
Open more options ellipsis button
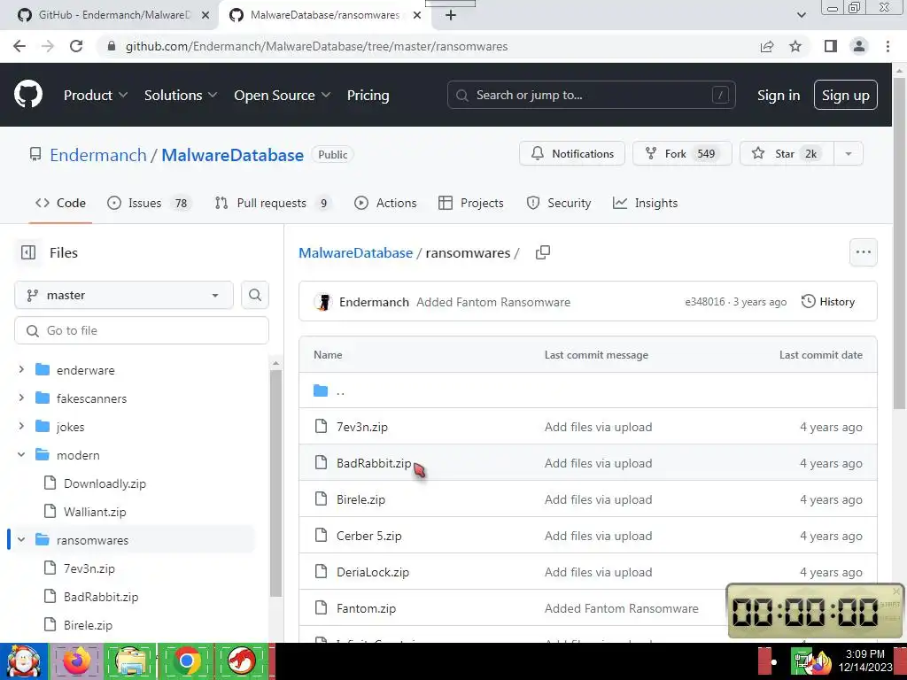pos(863,252)
